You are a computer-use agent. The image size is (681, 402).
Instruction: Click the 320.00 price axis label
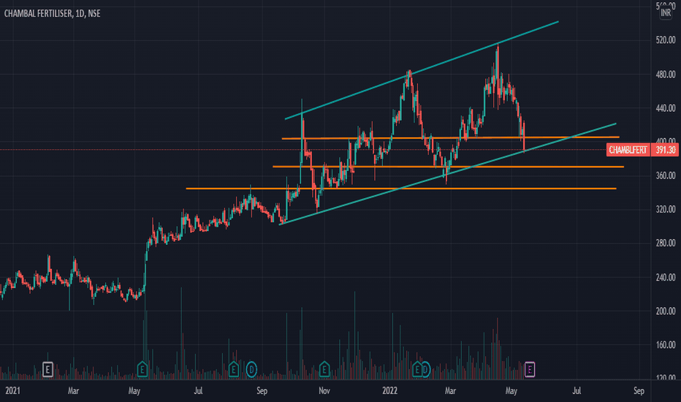666,210
